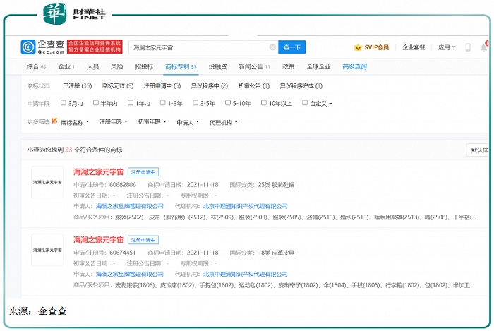The width and height of the screenshot is (494, 331).
Task: Click the Qcc.com logo
Action: pyautogui.click(x=42, y=47)
